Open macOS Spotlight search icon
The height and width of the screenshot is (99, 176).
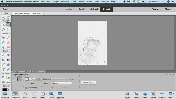click(163, 2)
